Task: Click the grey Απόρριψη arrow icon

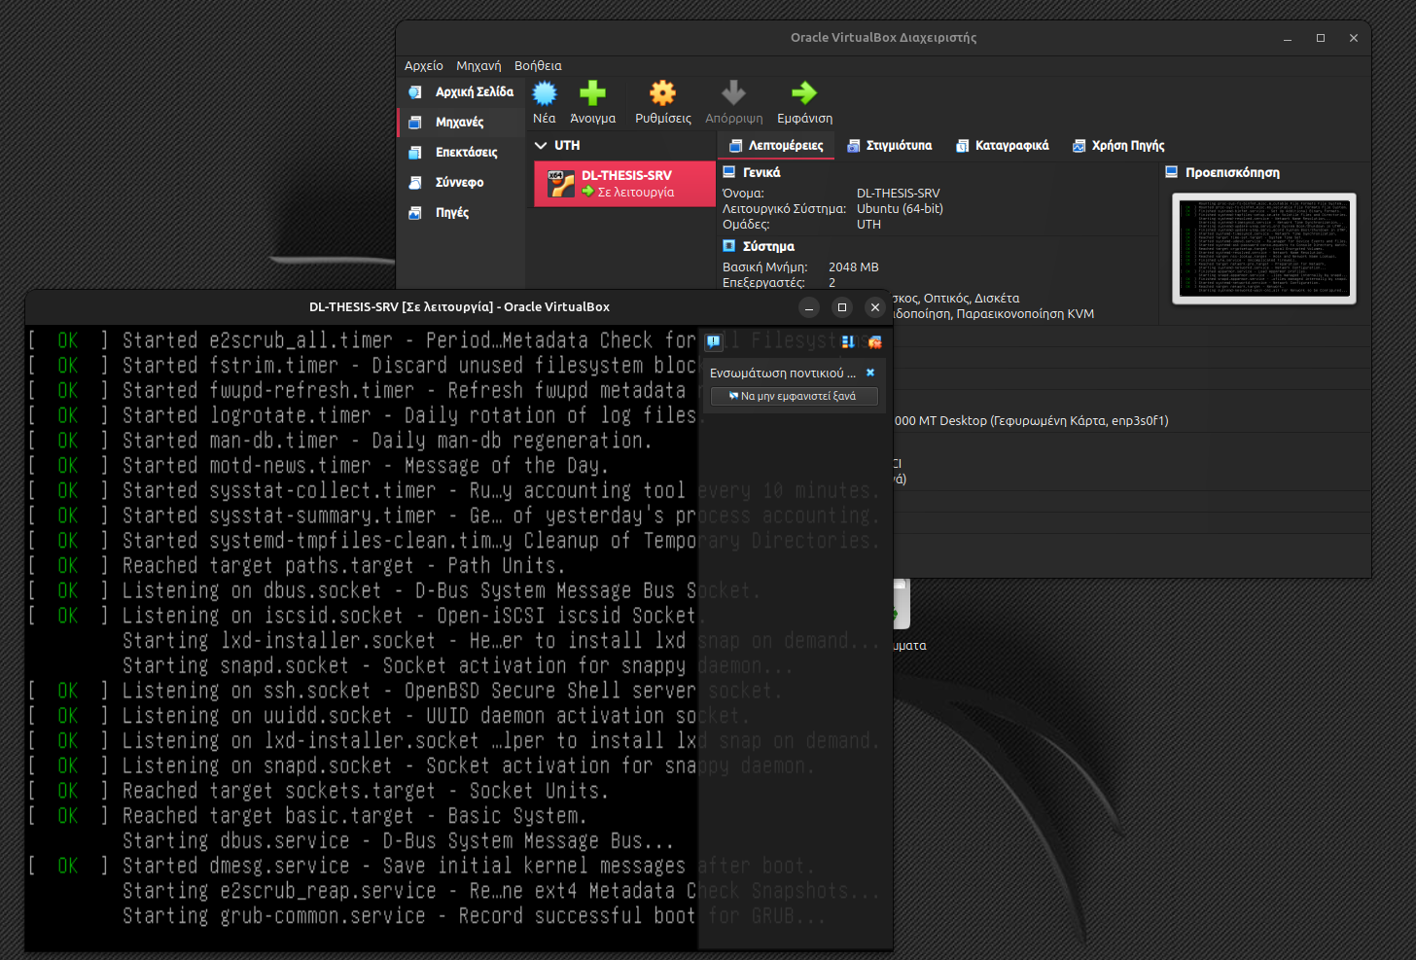Action: point(733,93)
